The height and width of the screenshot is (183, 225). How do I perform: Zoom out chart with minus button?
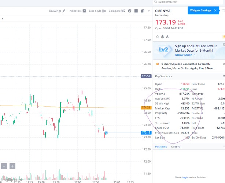pyautogui.click(x=4, y=166)
